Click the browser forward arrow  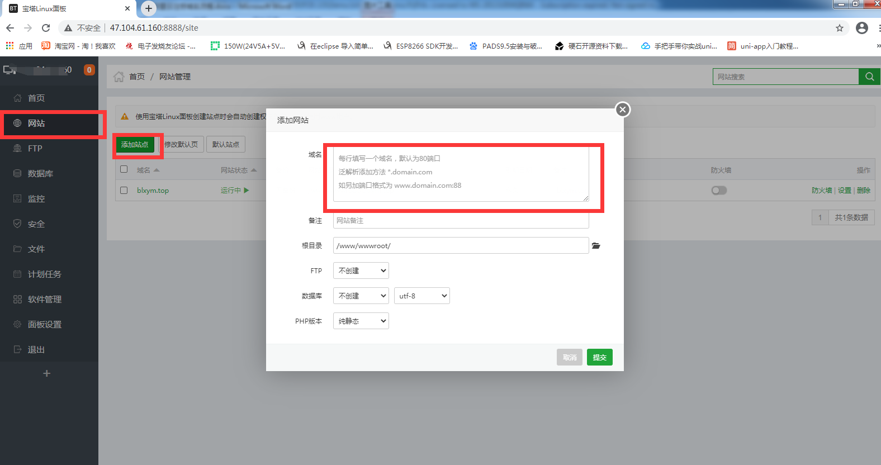[28, 28]
